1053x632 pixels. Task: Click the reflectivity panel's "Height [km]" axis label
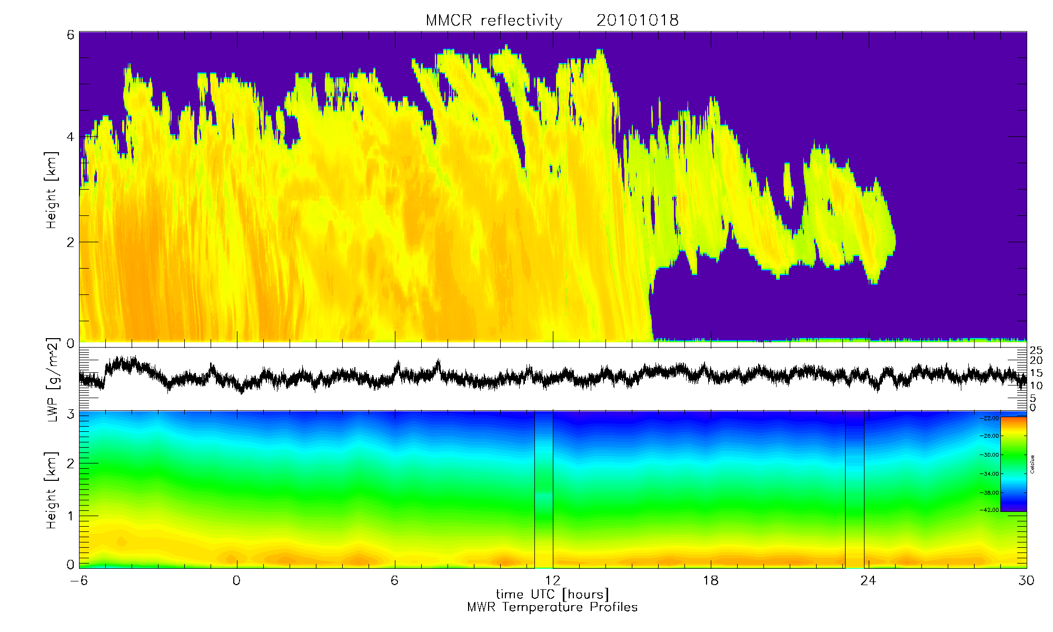point(52,191)
